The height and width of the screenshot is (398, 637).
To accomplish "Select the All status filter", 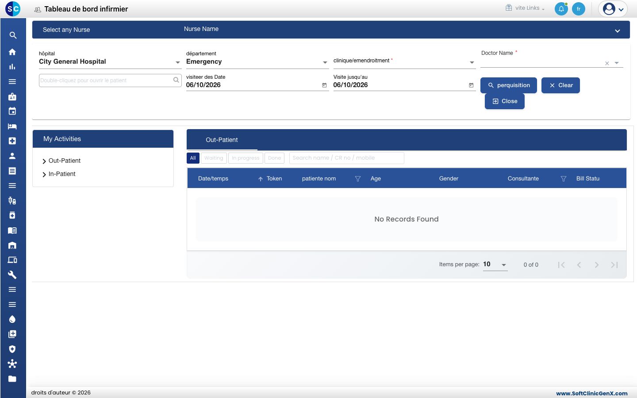I will [x=193, y=158].
